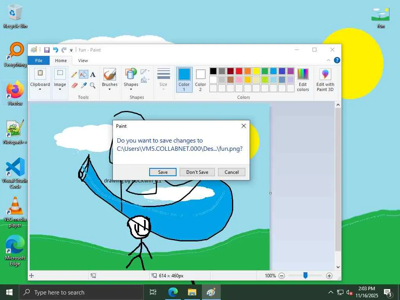The width and height of the screenshot is (400, 300).
Task: Click the Image selection icon
Action: coord(60,74)
